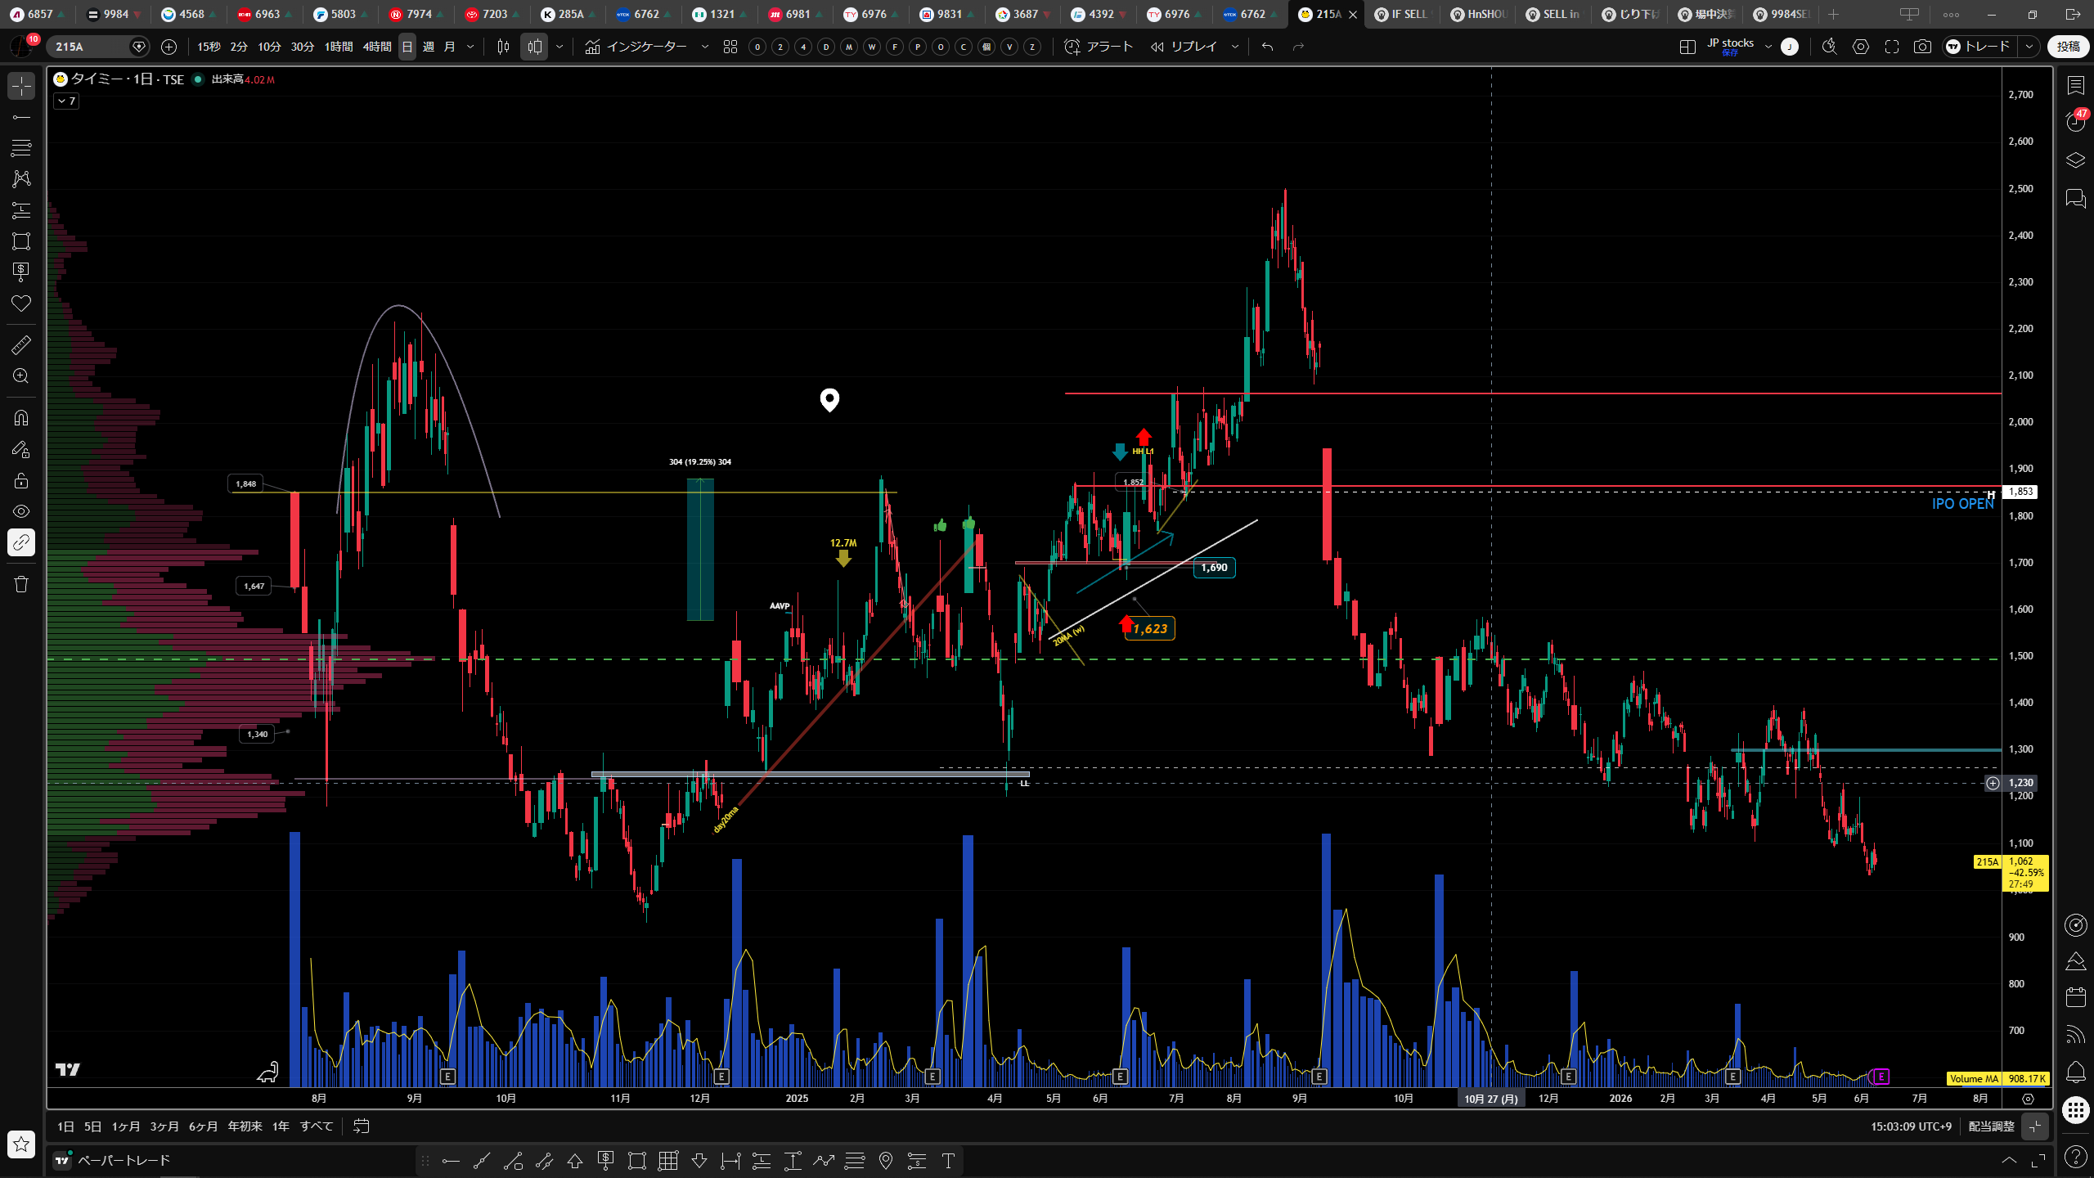Screen dimensions: 2094x1178
Task: Click the アラート button
Action: click(1099, 47)
